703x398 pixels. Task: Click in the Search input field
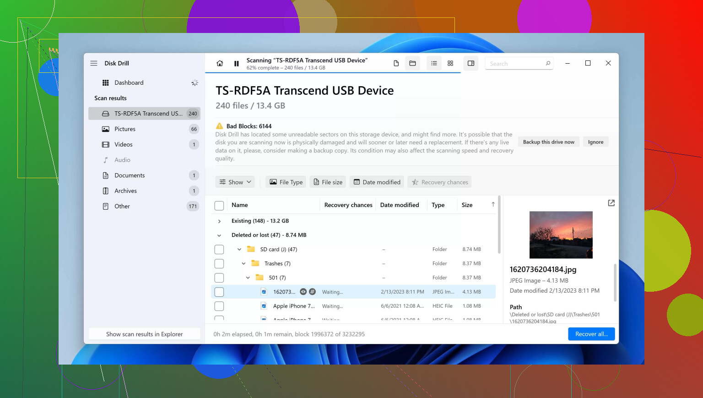click(x=515, y=64)
